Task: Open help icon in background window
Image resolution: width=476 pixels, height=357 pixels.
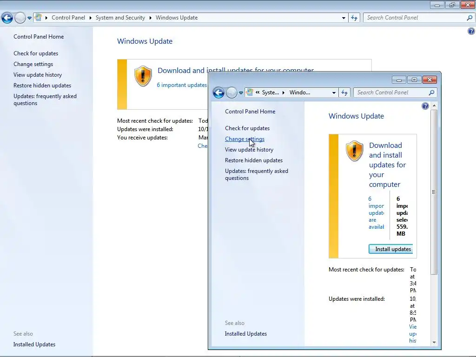Action: 471,31
